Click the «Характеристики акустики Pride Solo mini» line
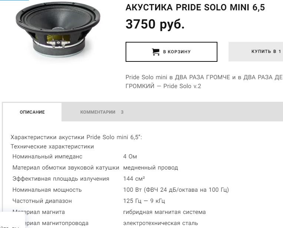 coord(76,137)
